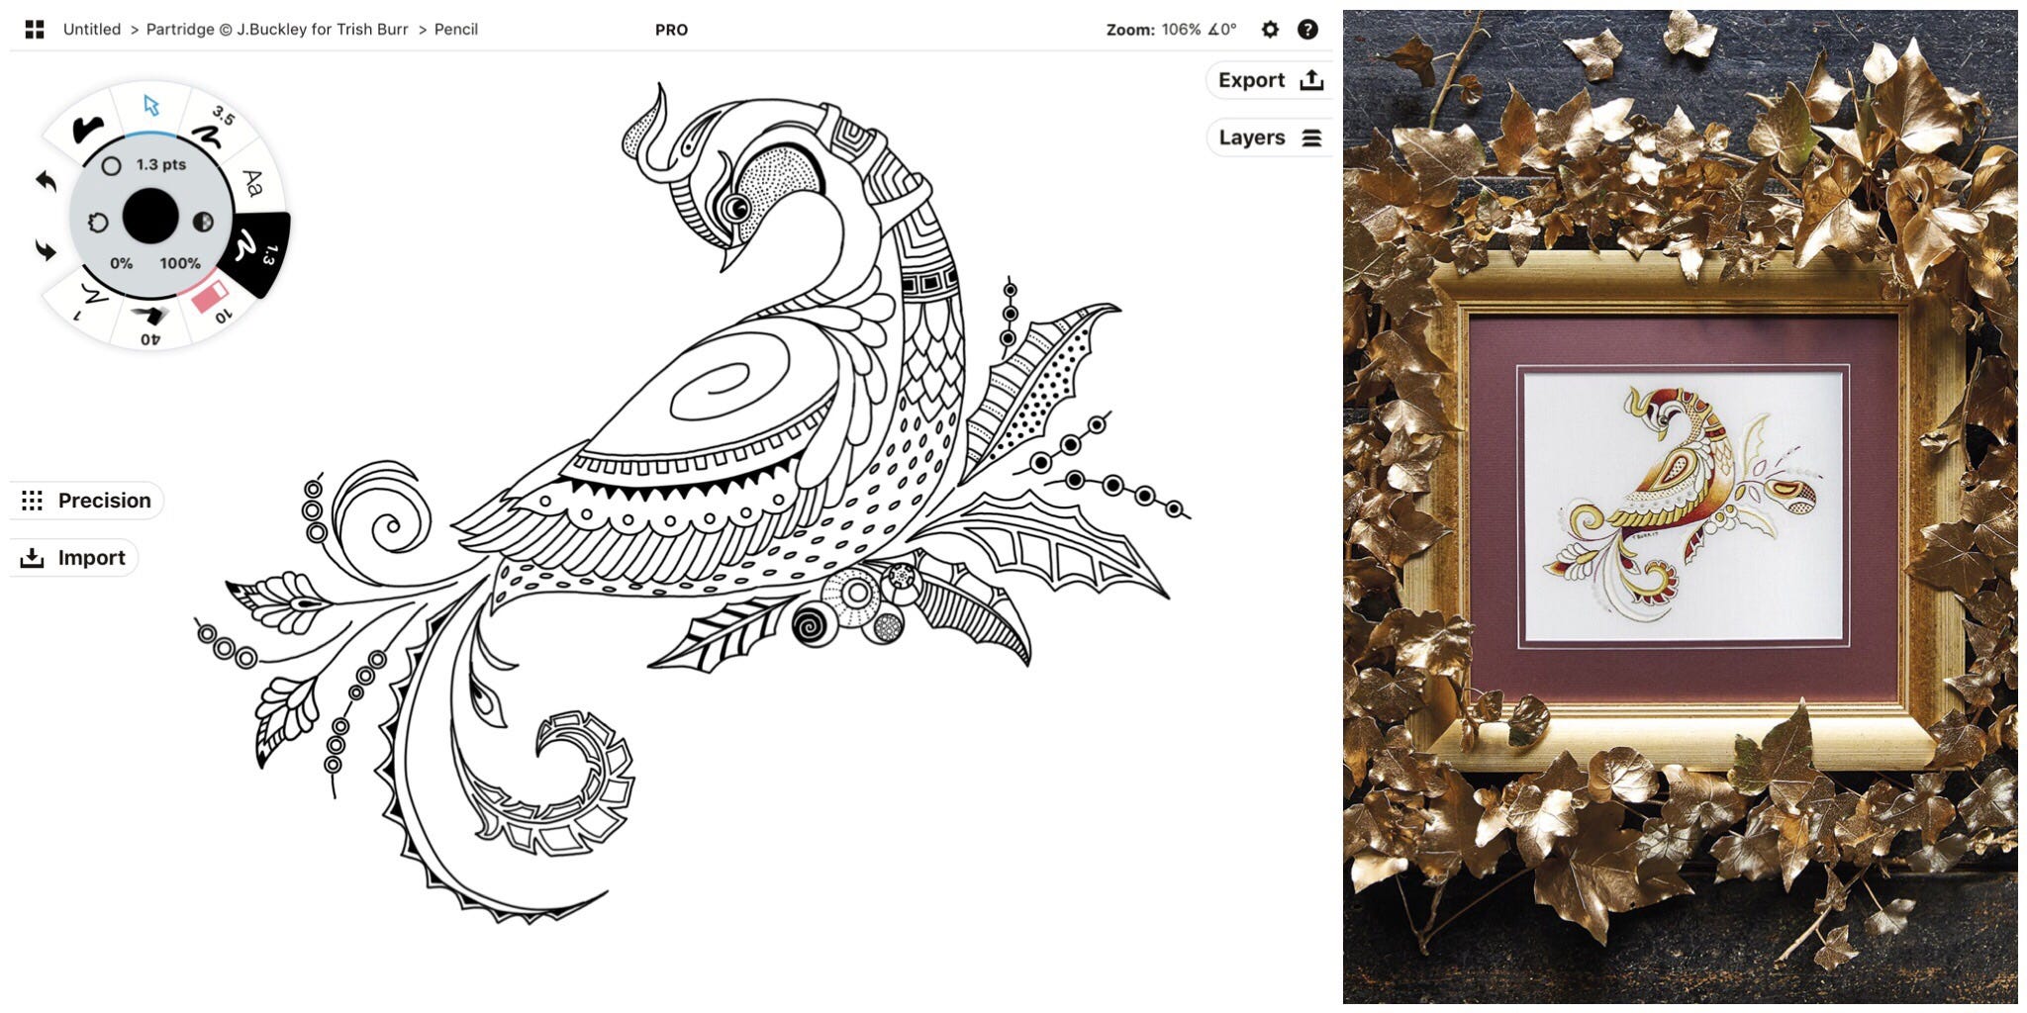The image size is (2027, 1013).
Task: Undo the last stroke
Action: tap(46, 181)
